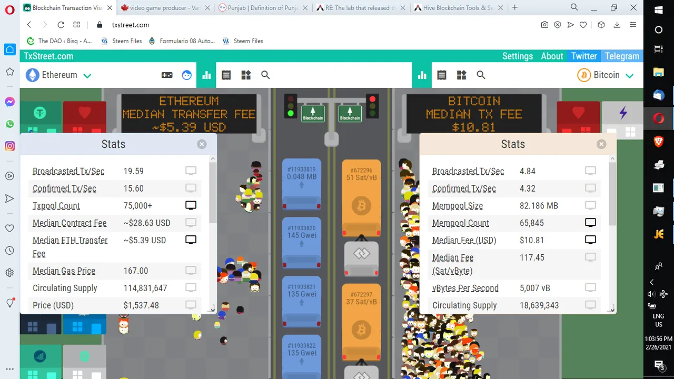The height and width of the screenshot is (379, 674).
Task: Open the Bitcoin transaction list icon
Action: pyautogui.click(x=442, y=75)
